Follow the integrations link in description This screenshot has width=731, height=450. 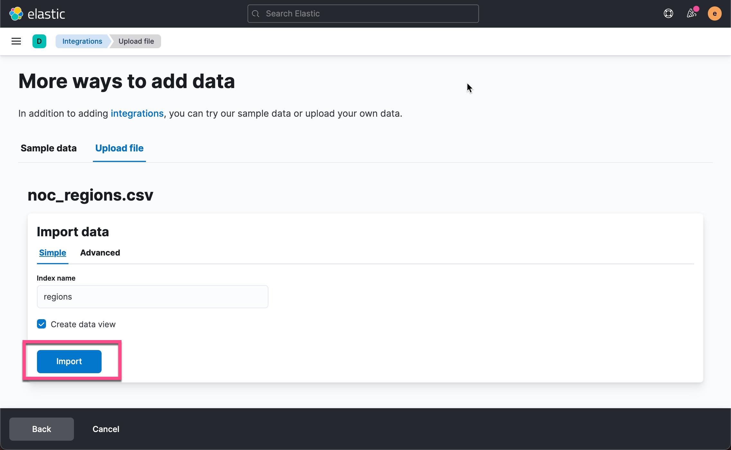[137, 113]
